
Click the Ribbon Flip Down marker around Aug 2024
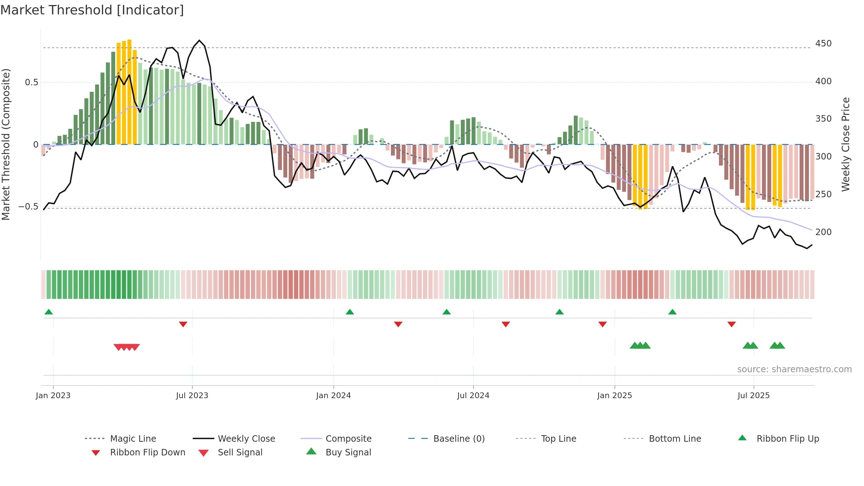point(506,324)
